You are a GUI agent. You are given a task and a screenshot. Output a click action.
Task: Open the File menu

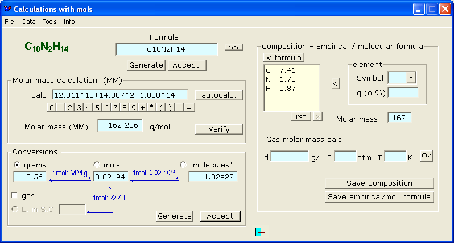coord(9,22)
